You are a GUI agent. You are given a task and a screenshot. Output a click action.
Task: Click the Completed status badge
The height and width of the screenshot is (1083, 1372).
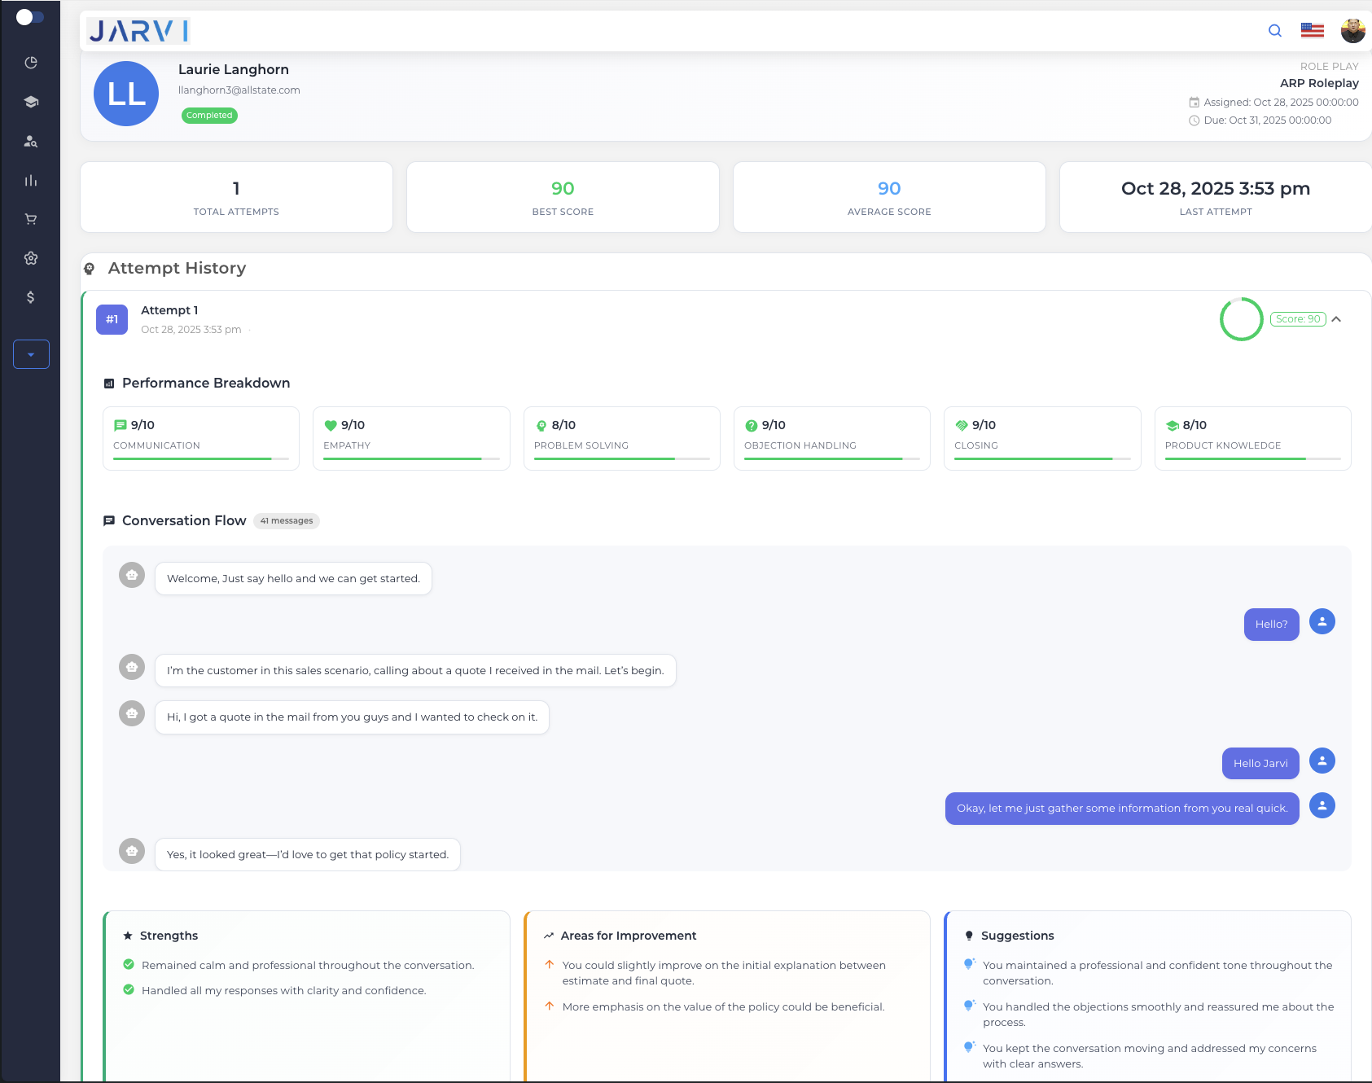click(209, 115)
